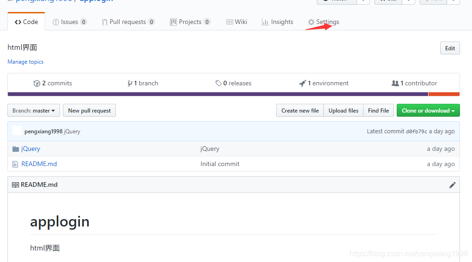Click the Settings gear icon
This screenshot has height=262, width=472.
(x=311, y=22)
